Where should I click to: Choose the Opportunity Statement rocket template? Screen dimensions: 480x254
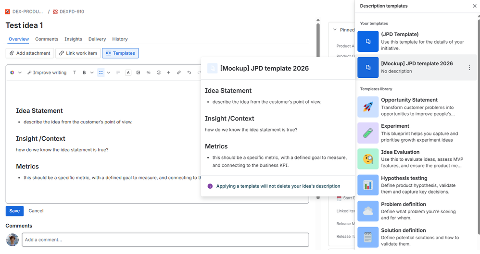click(x=368, y=107)
